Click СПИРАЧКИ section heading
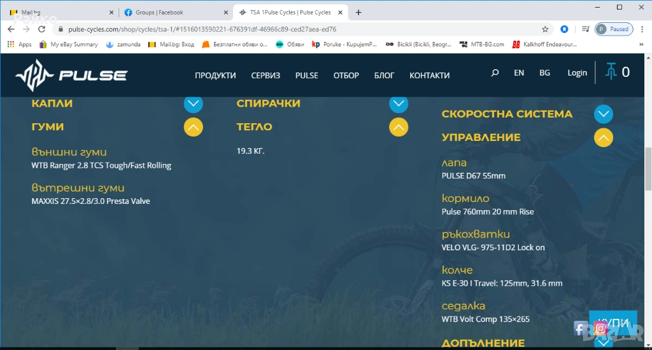The height and width of the screenshot is (350, 652). [x=268, y=104]
